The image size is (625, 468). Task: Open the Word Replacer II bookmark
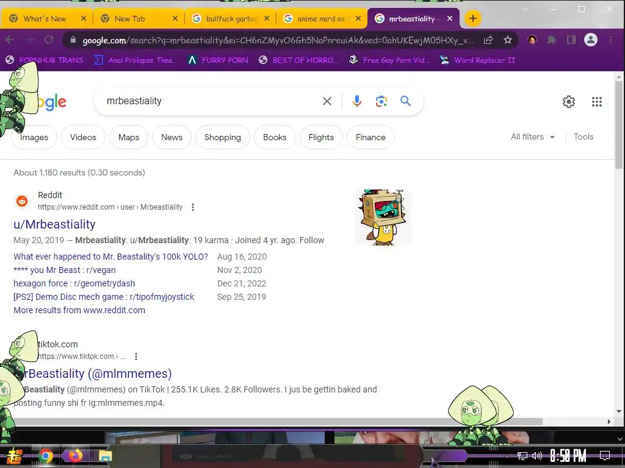pyautogui.click(x=477, y=60)
